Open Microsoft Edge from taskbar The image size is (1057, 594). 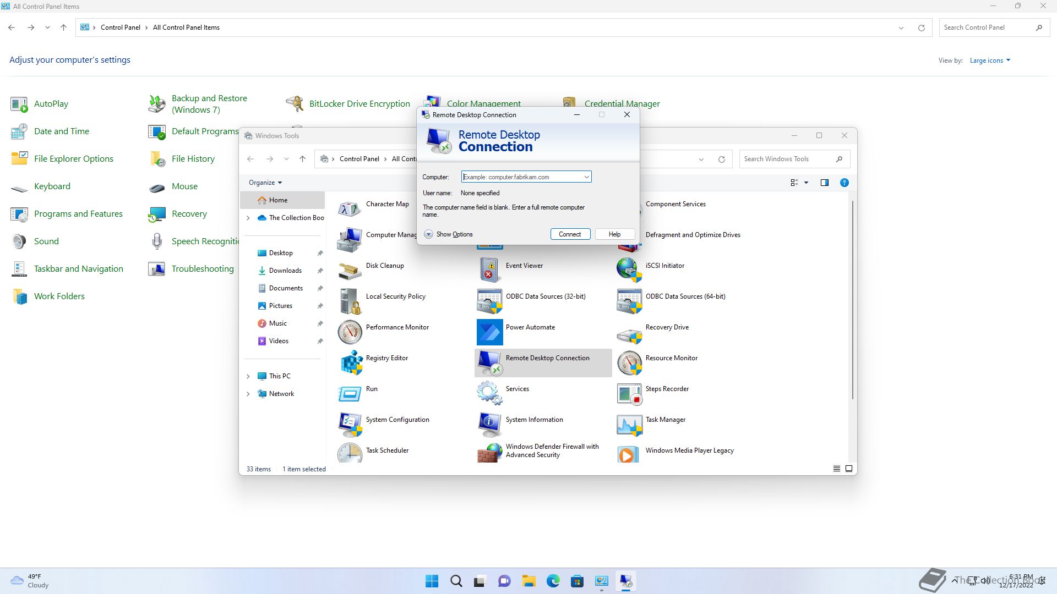tap(553, 581)
